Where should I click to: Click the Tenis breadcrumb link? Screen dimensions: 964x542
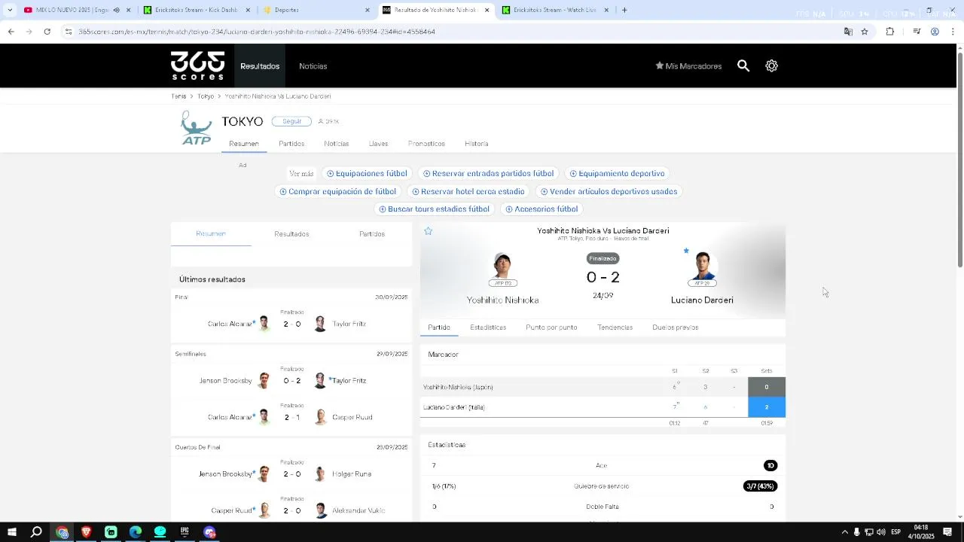pos(178,96)
